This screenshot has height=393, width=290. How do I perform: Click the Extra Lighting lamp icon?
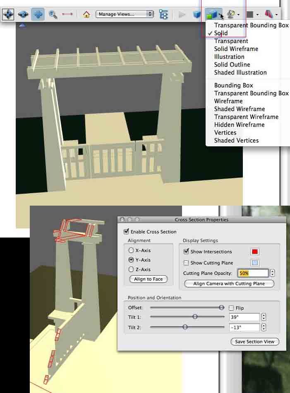(x=231, y=14)
